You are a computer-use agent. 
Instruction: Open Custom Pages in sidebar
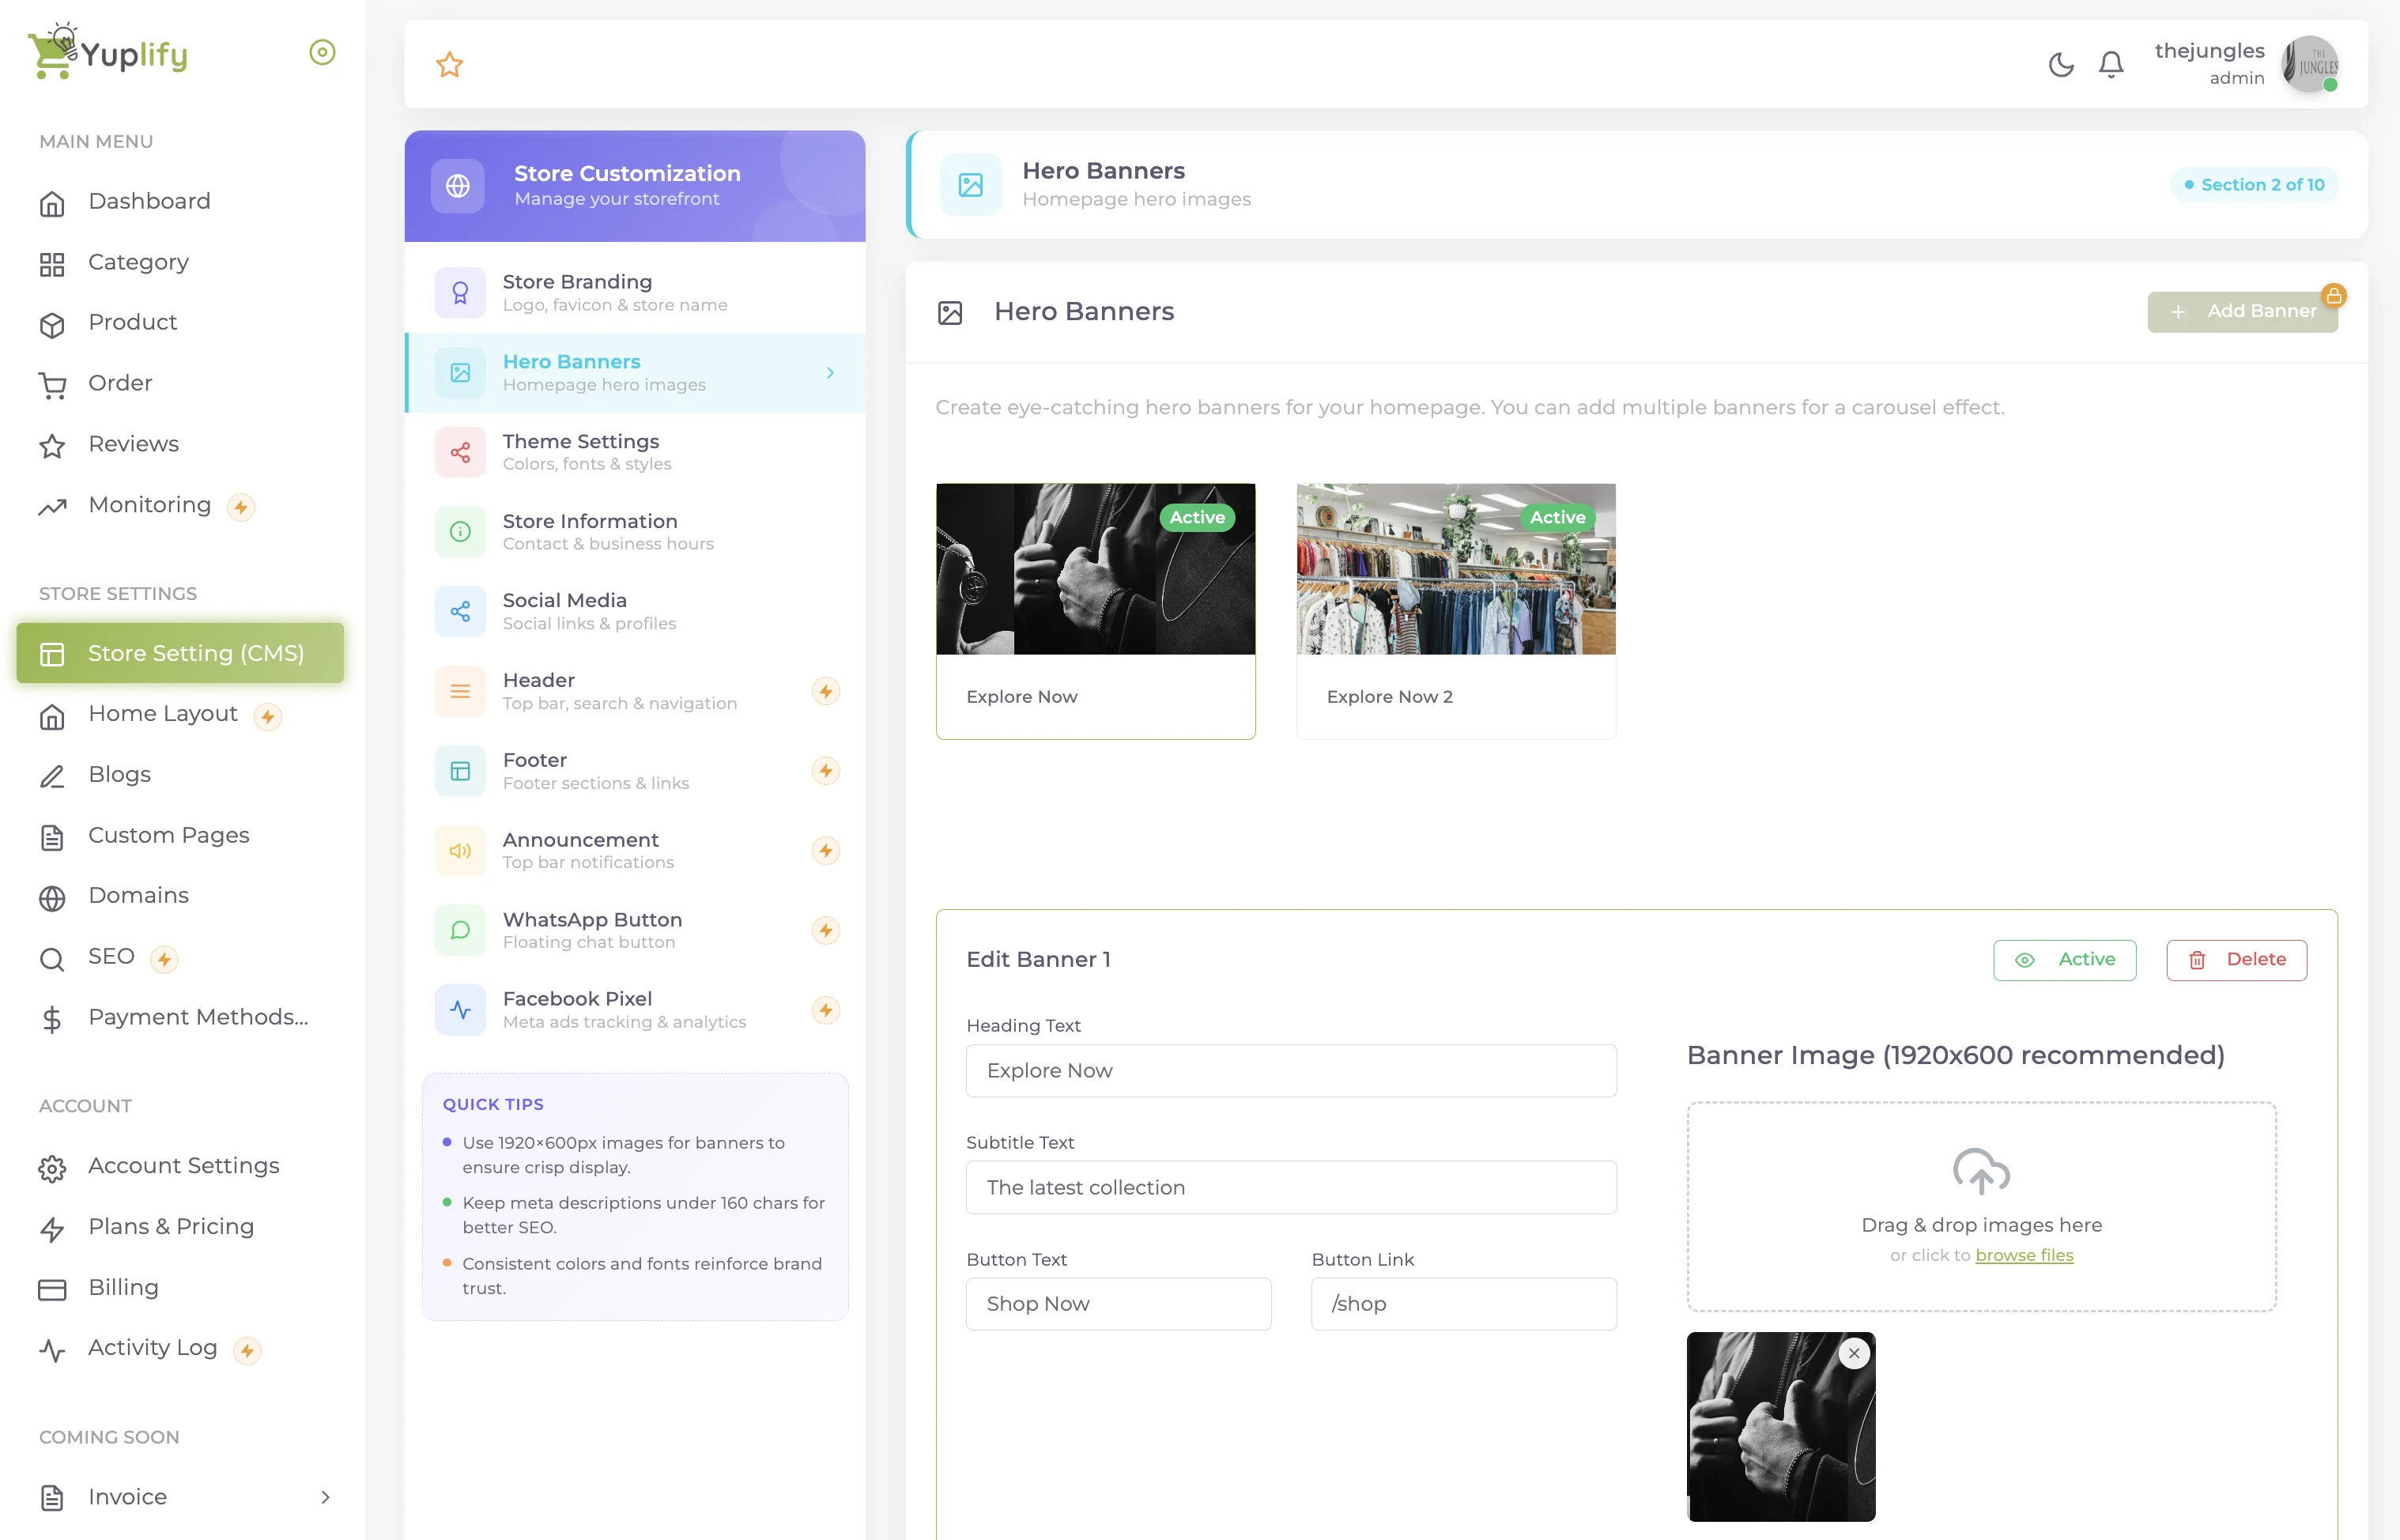pos(180,835)
